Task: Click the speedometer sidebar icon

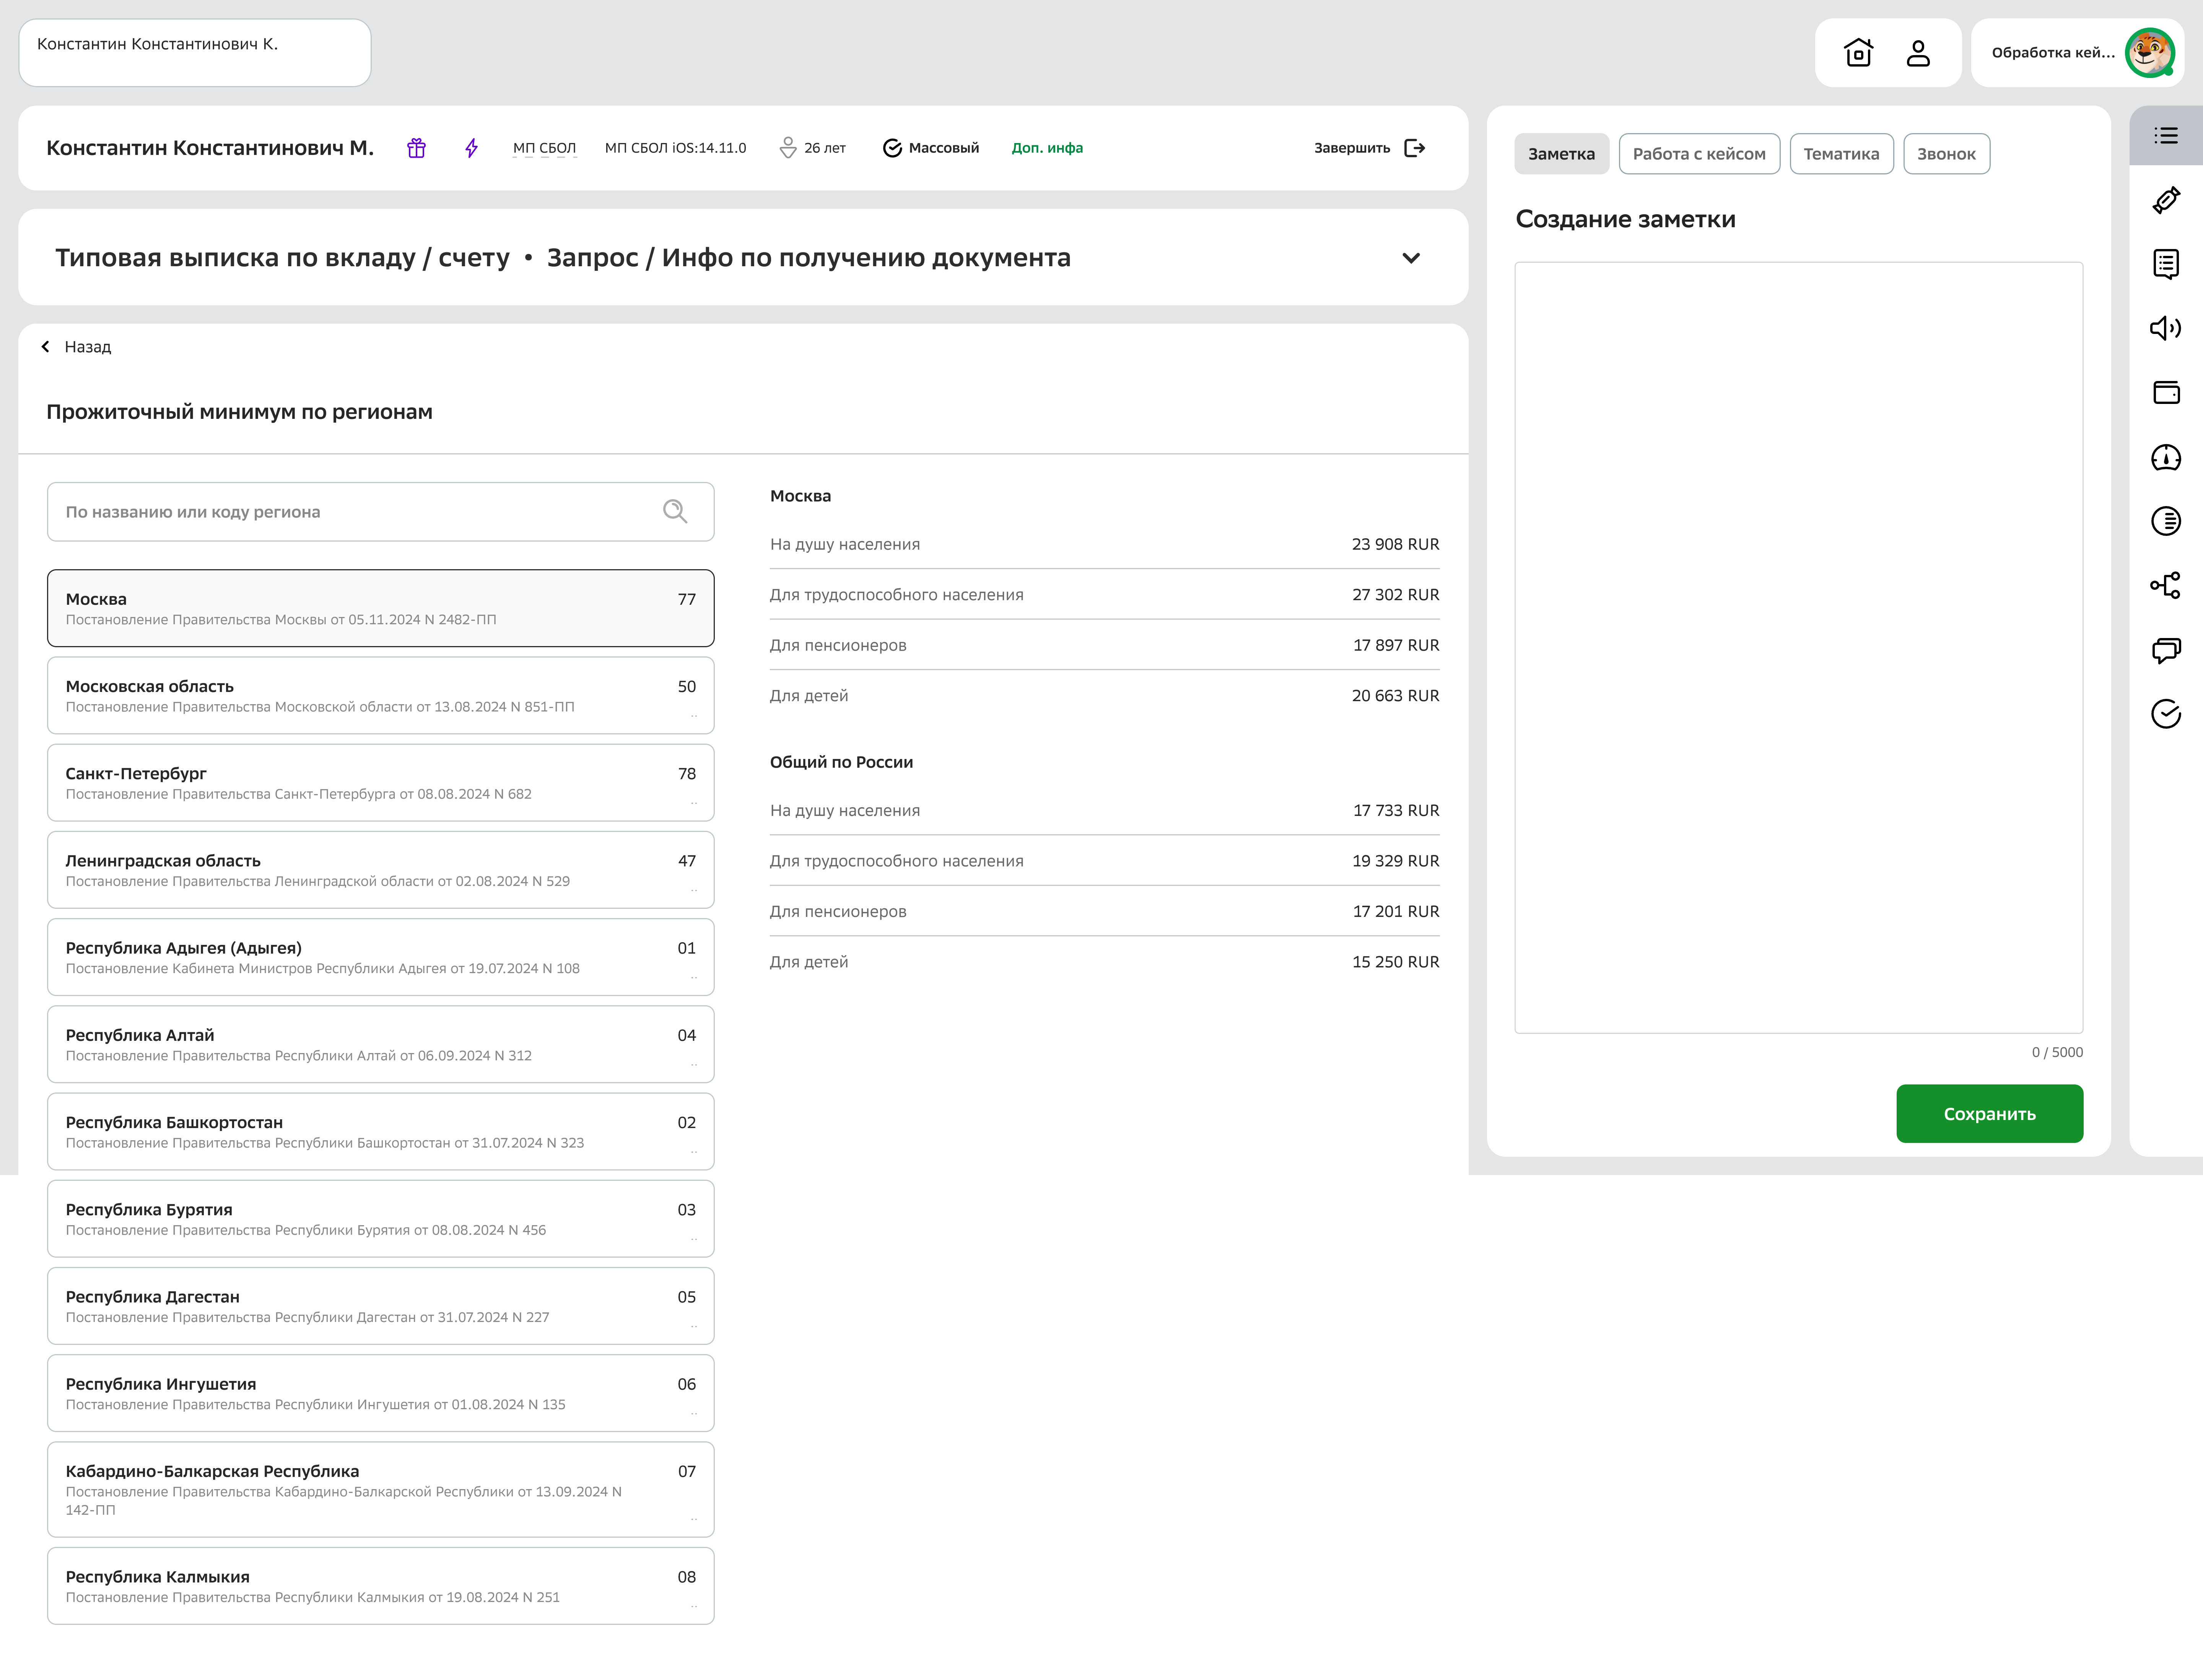Action: 2165,457
